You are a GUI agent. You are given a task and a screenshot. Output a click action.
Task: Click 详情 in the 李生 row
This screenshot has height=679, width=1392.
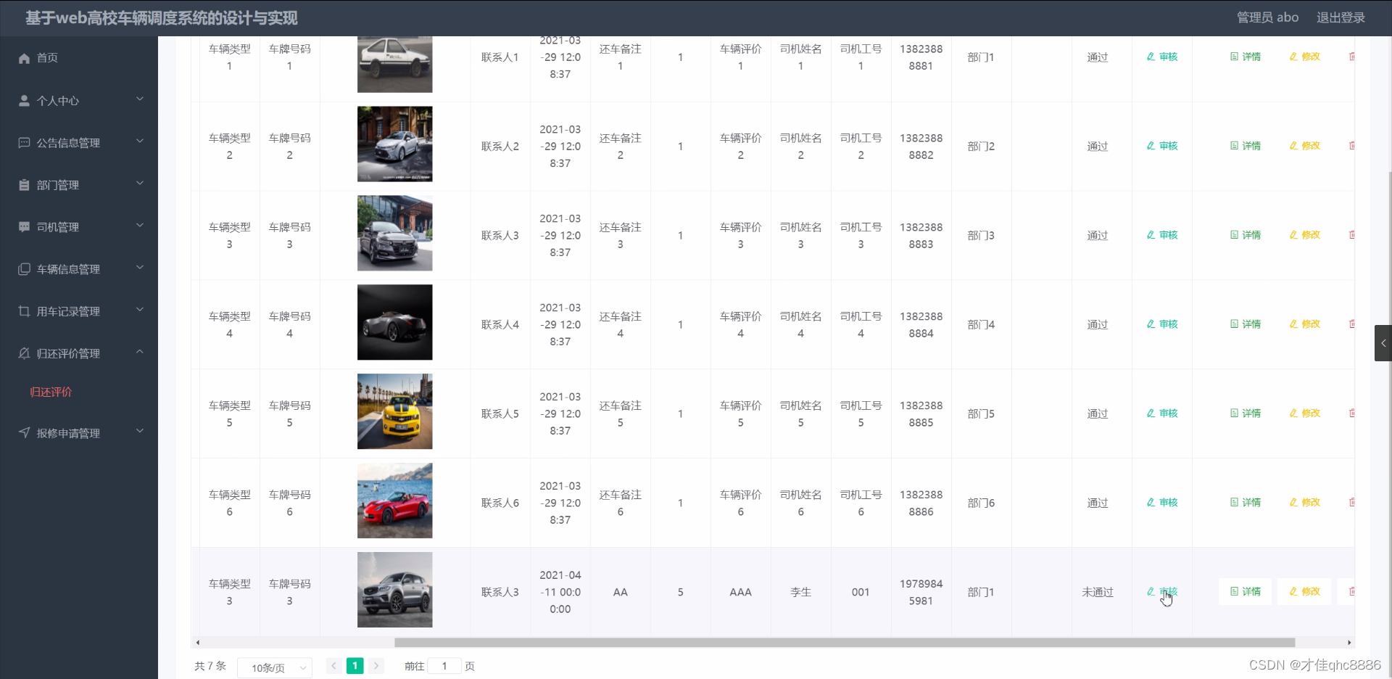pos(1245,592)
